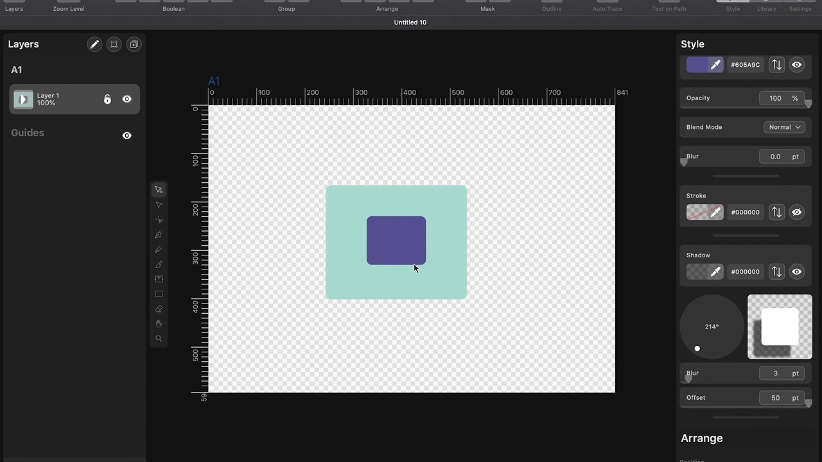Viewport: 822px width, 462px height.
Task: Toggle Fill visibility eye icon
Action: [796, 65]
